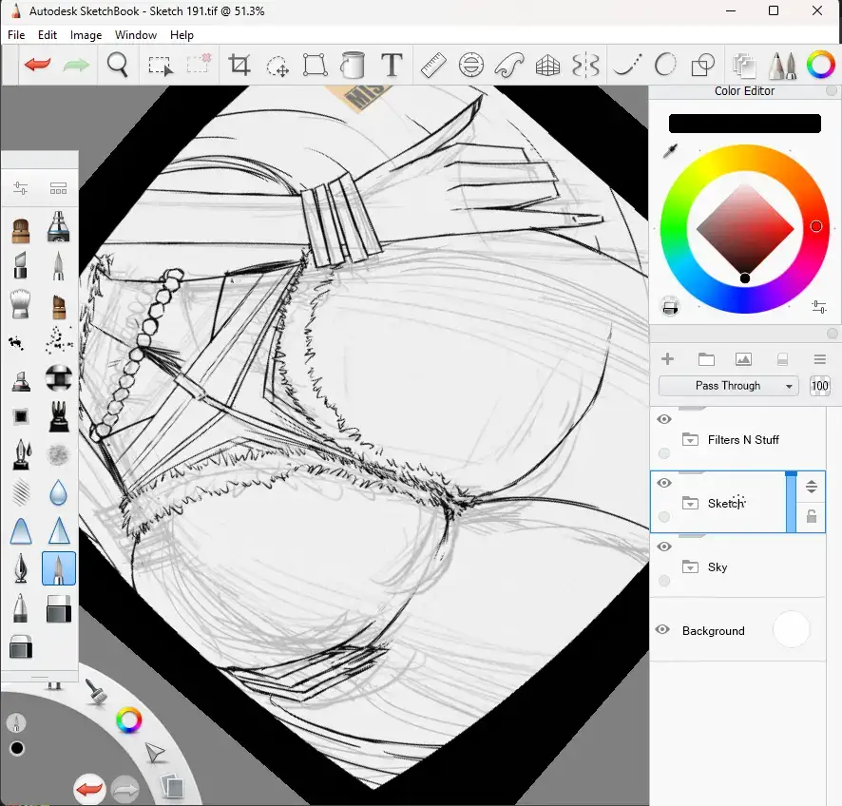Open the Pass Through blend mode dropdown

(729, 386)
